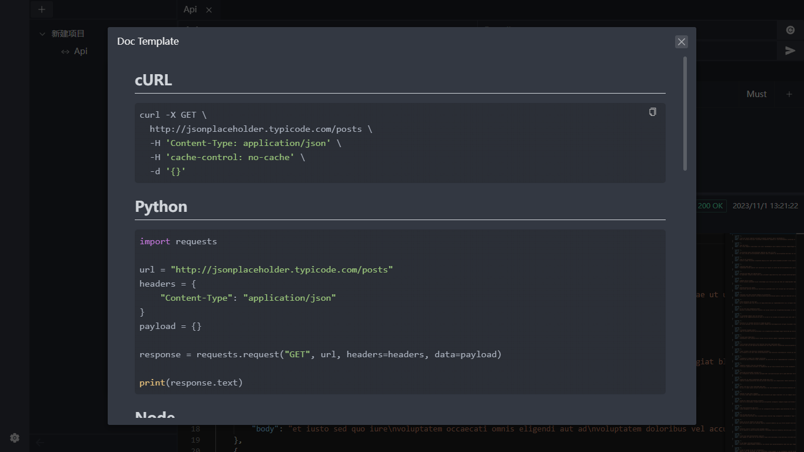This screenshot has width=804, height=452.
Task: Click the link icon beside Api in tree
Action: pos(65,51)
